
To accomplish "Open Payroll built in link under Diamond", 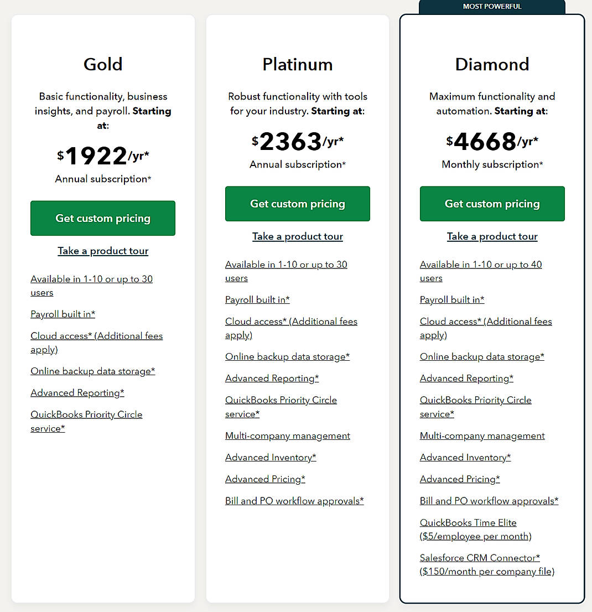I will pyautogui.click(x=452, y=299).
